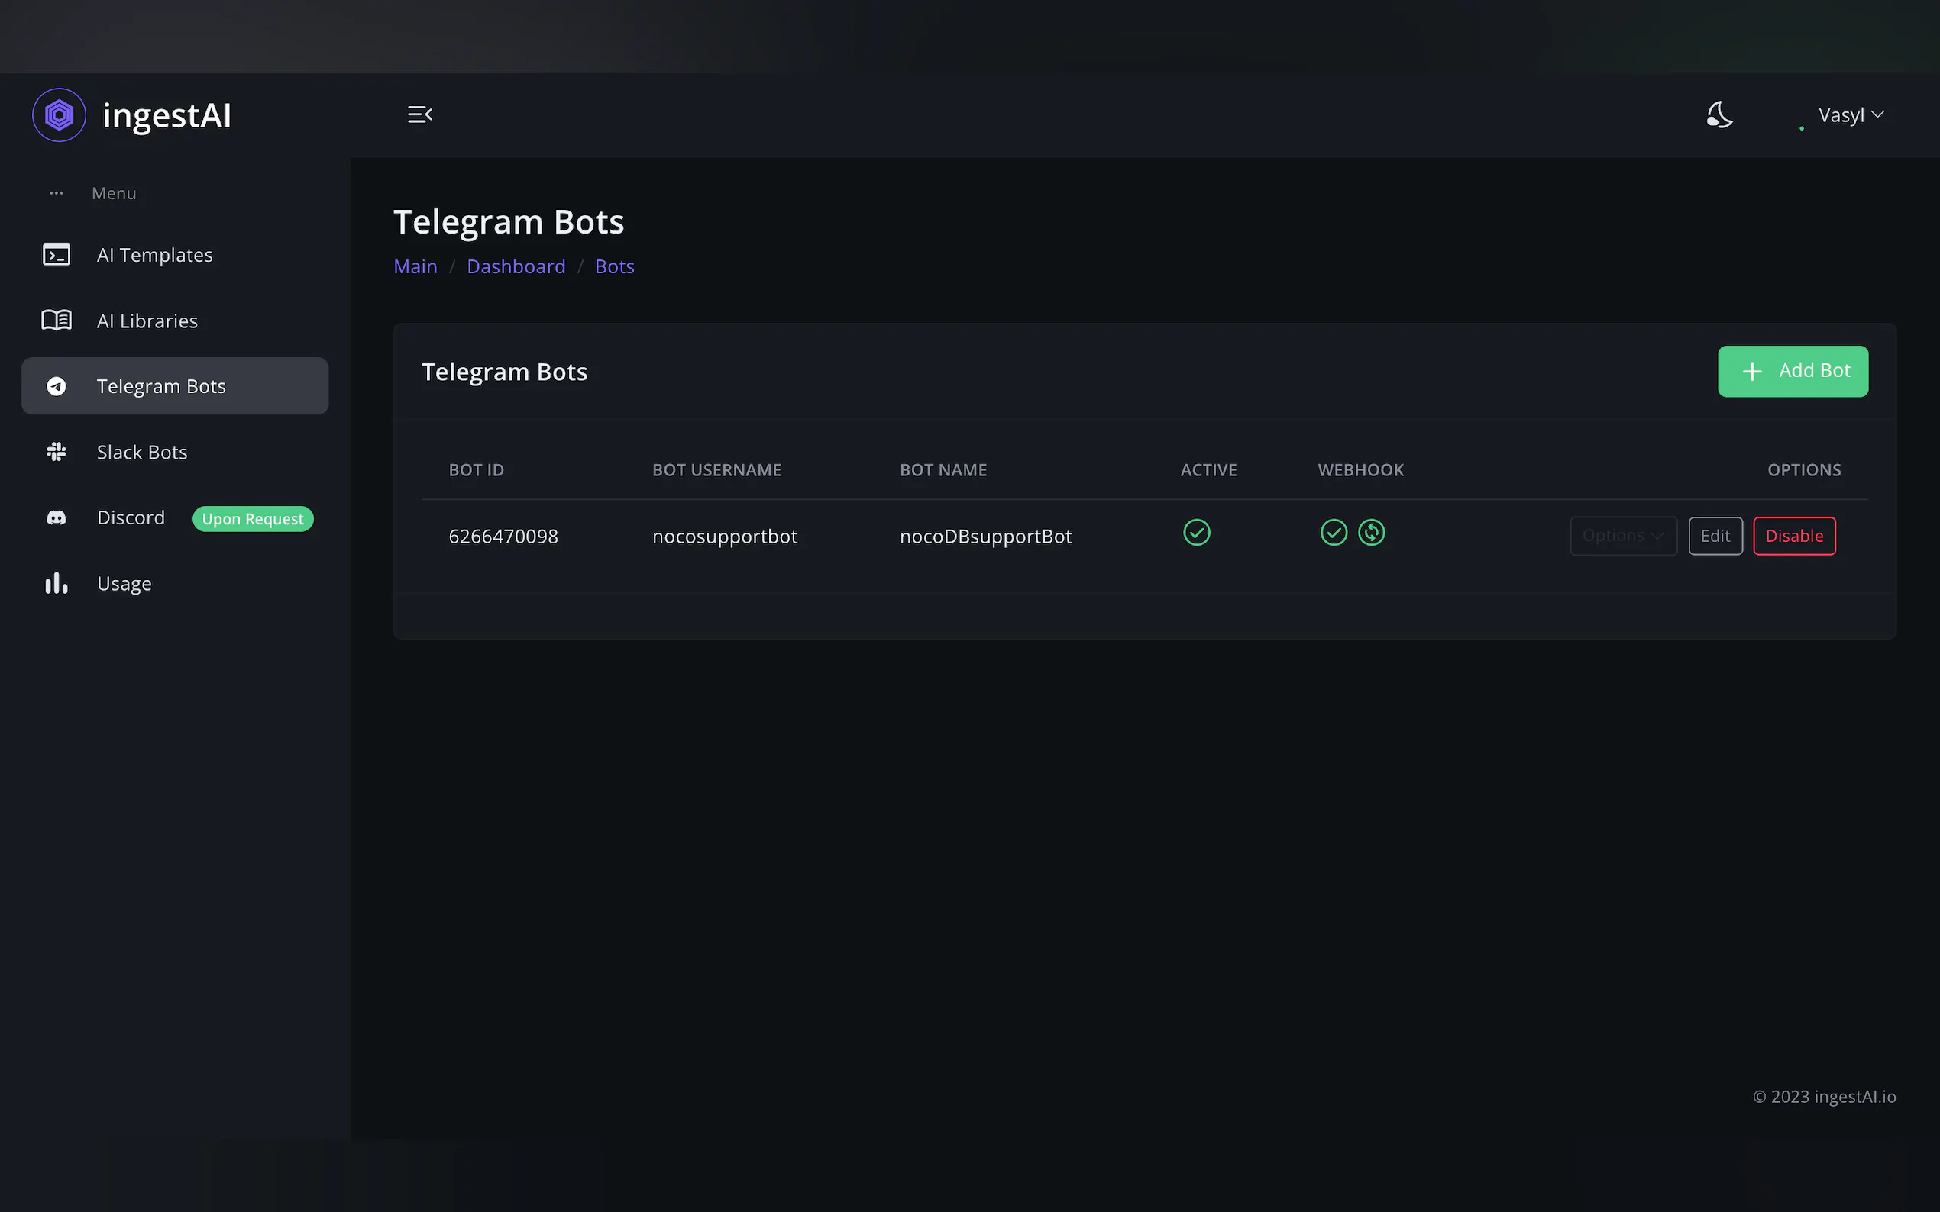1940x1212 pixels.
Task: Click the Add Bot button
Action: [x=1793, y=371]
